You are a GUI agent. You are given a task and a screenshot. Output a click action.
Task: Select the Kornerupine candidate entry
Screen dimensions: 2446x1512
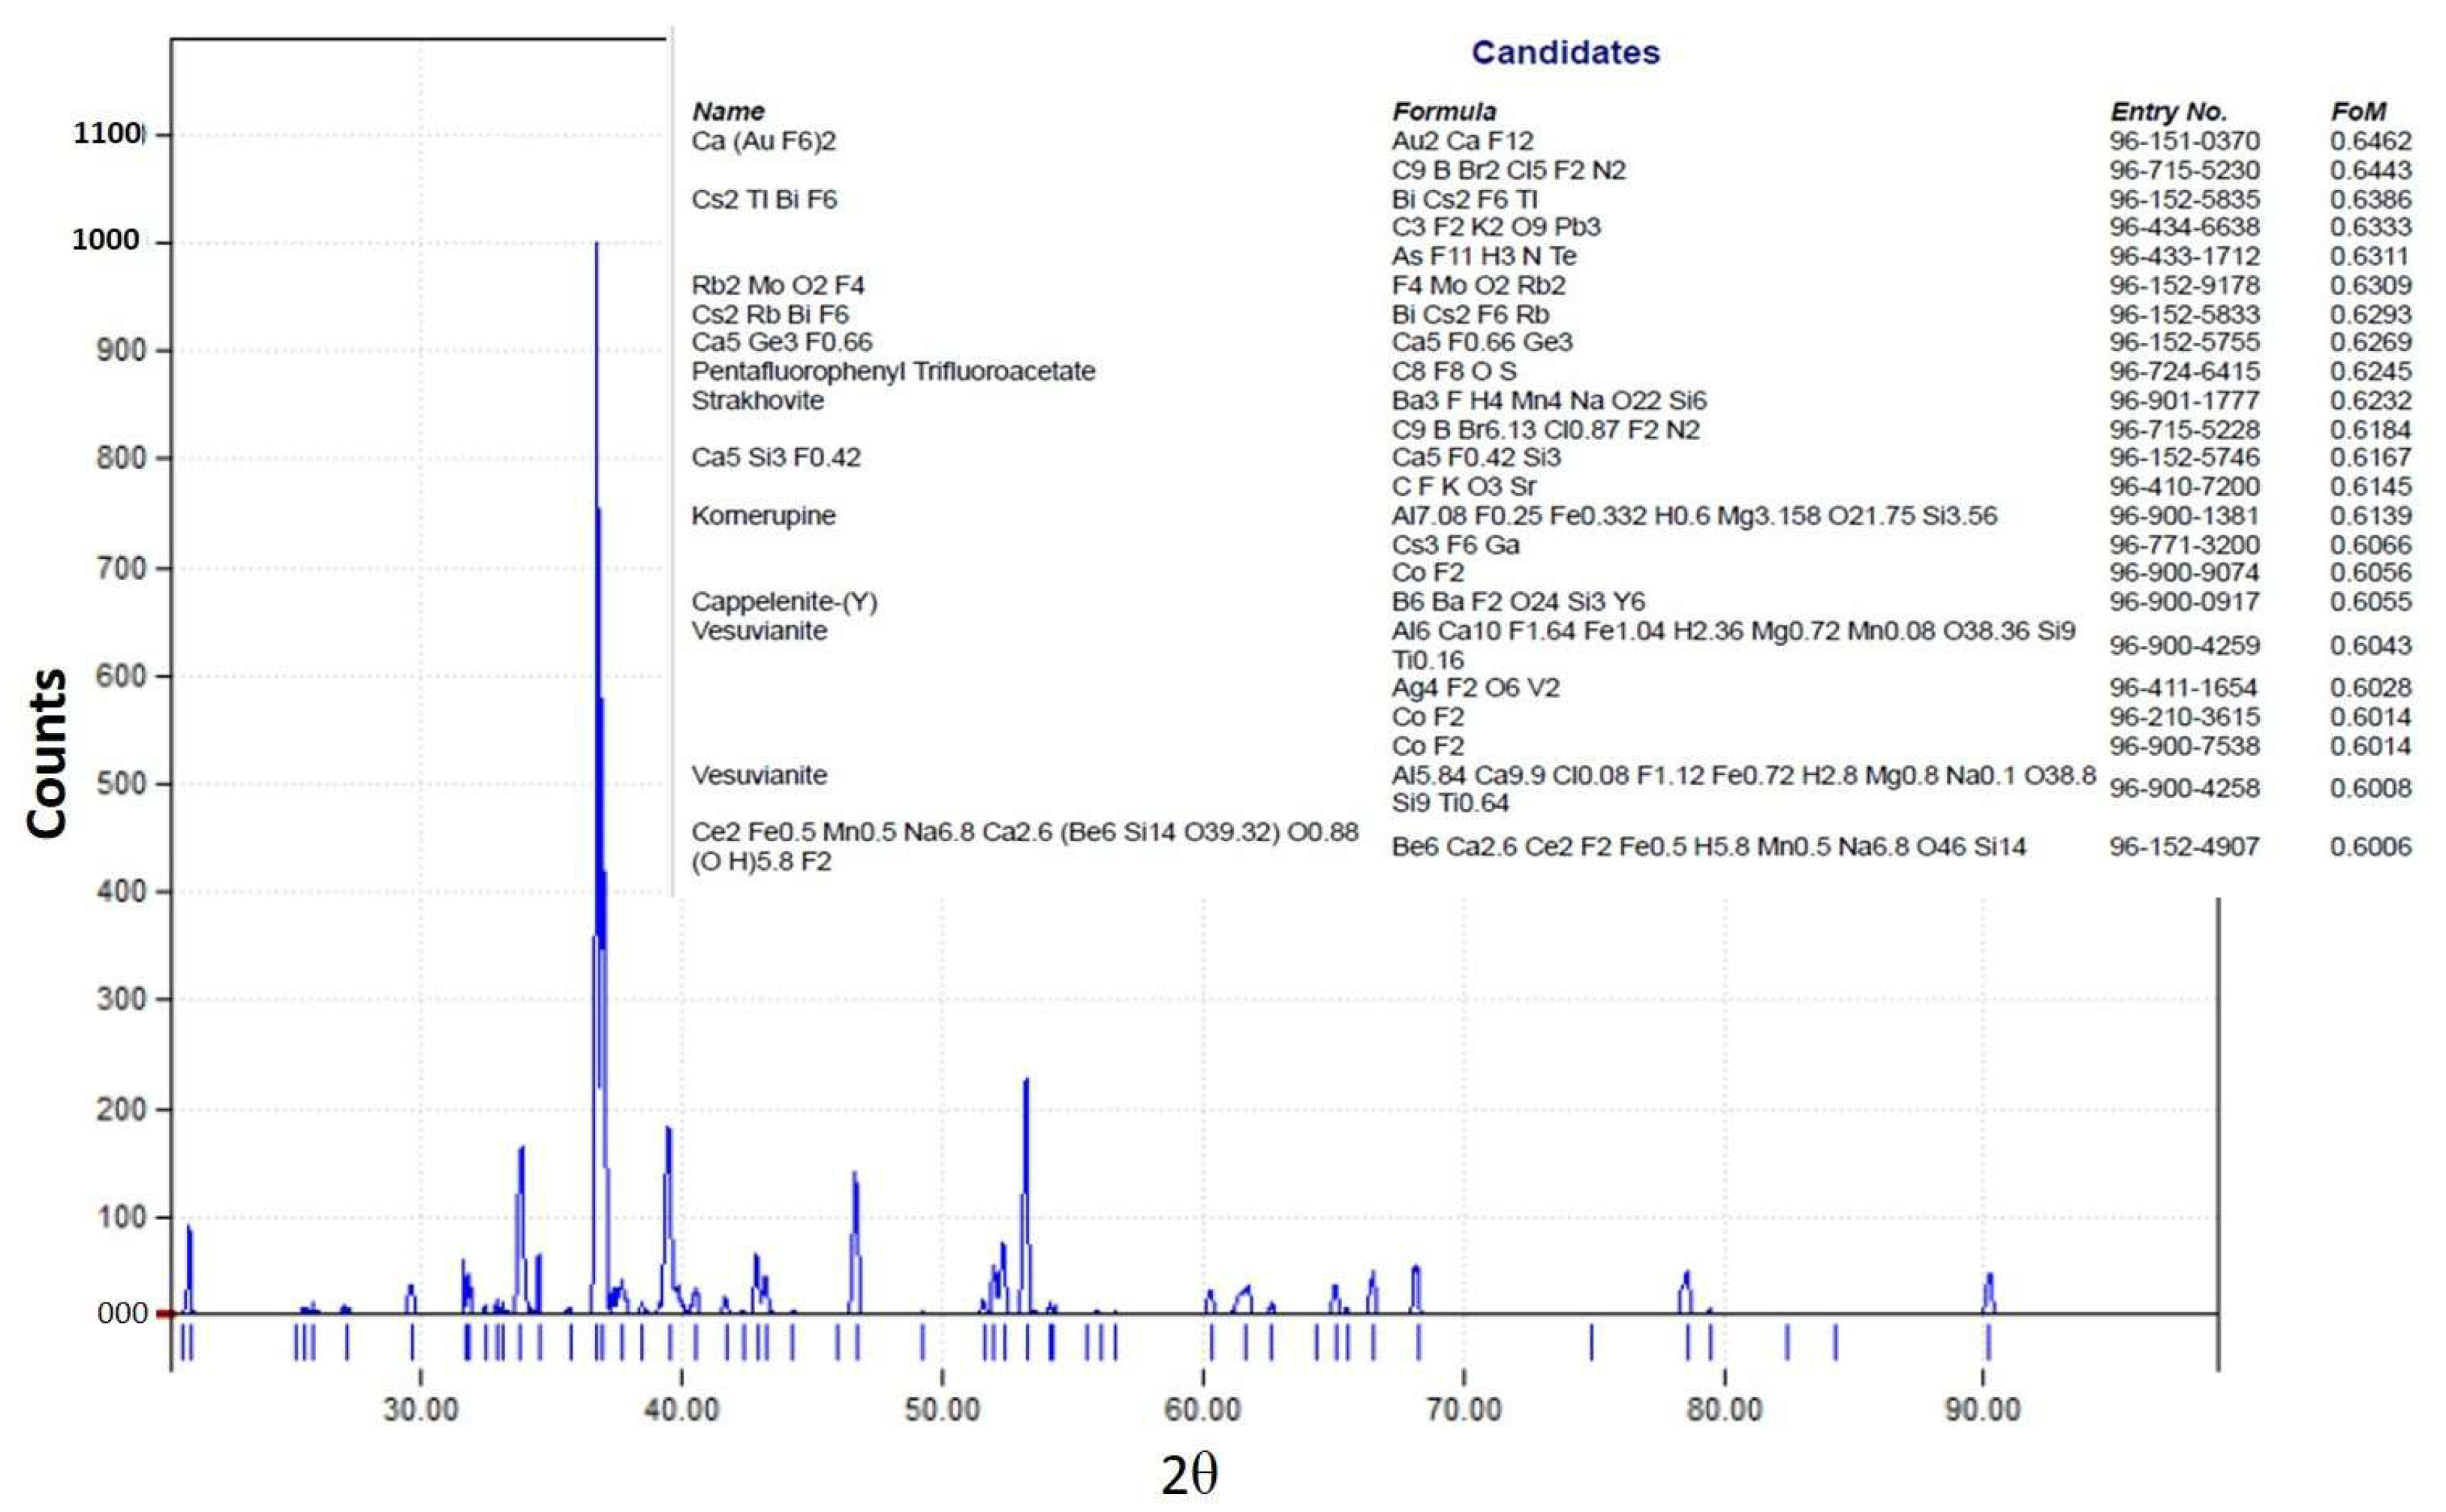tap(763, 516)
